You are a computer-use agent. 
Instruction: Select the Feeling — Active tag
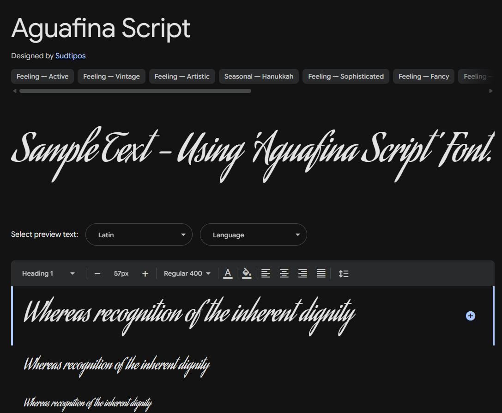[x=42, y=76]
